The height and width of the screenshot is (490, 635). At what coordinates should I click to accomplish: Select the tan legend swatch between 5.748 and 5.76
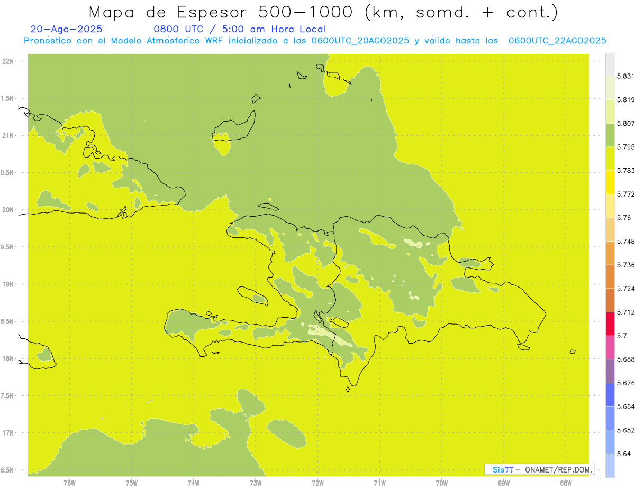610,229
